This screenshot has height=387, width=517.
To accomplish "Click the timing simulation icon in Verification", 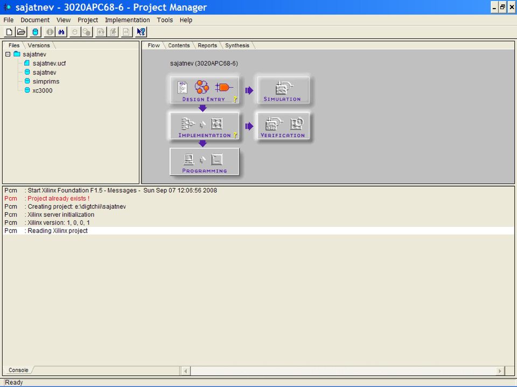I will pos(273,124).
